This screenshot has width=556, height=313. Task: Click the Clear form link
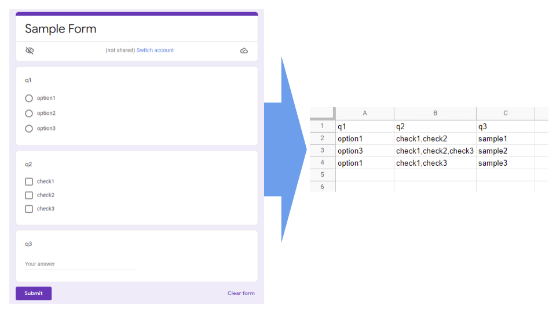point(241,293)
